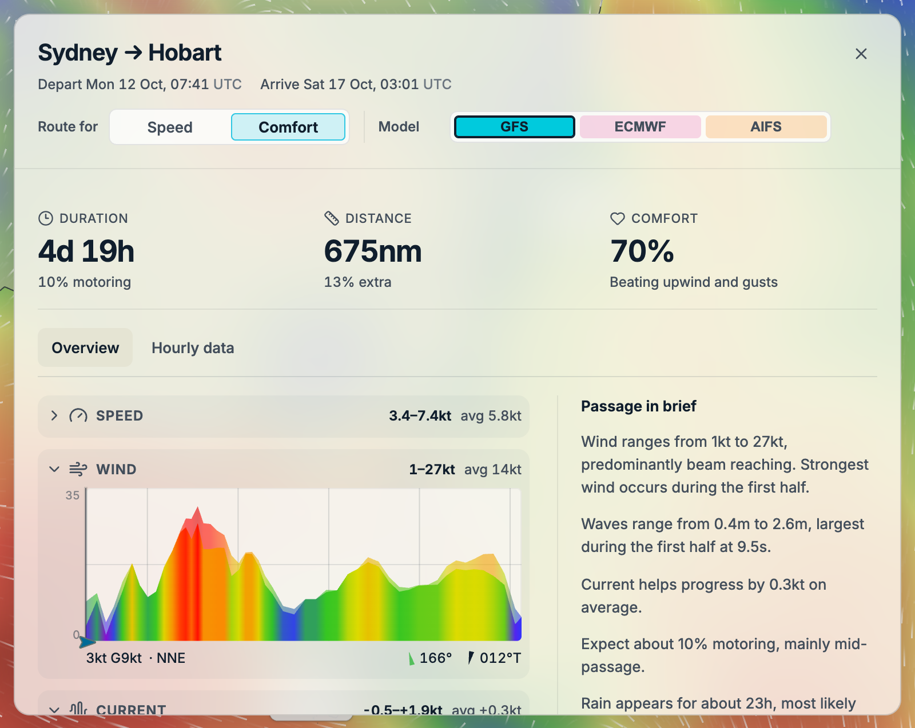The width and height of the screenshot is (915, 728).
Task: Expand the SPEED section chevron
Action: [x=54, y=415]
